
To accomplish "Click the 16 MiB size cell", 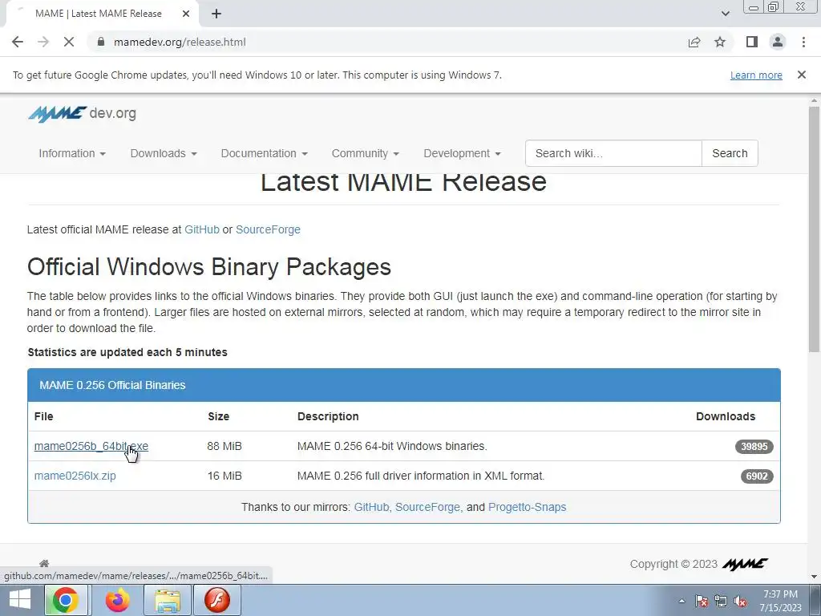I will point(224,476).
